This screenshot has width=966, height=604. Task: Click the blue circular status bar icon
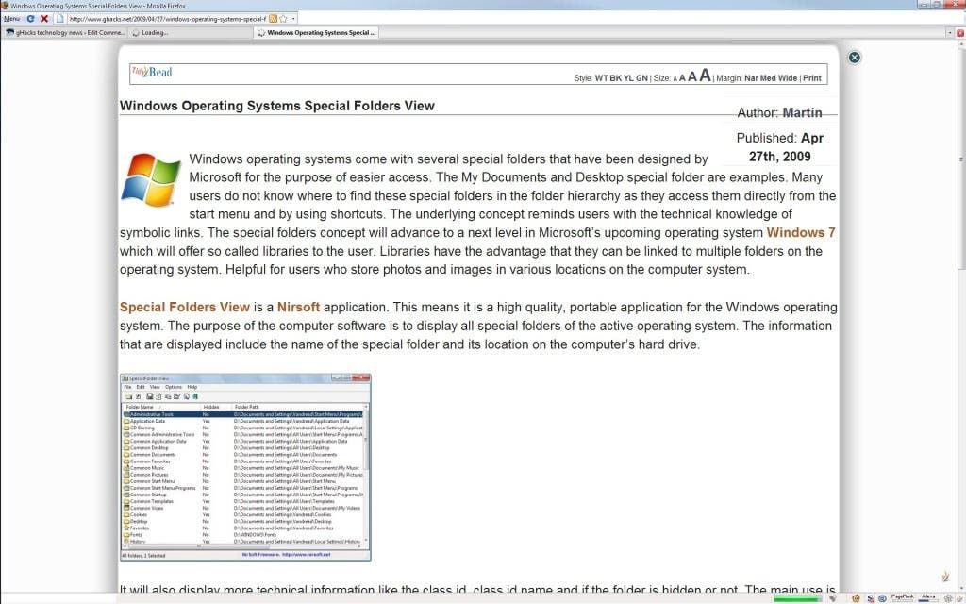click(x=882, y=598)
